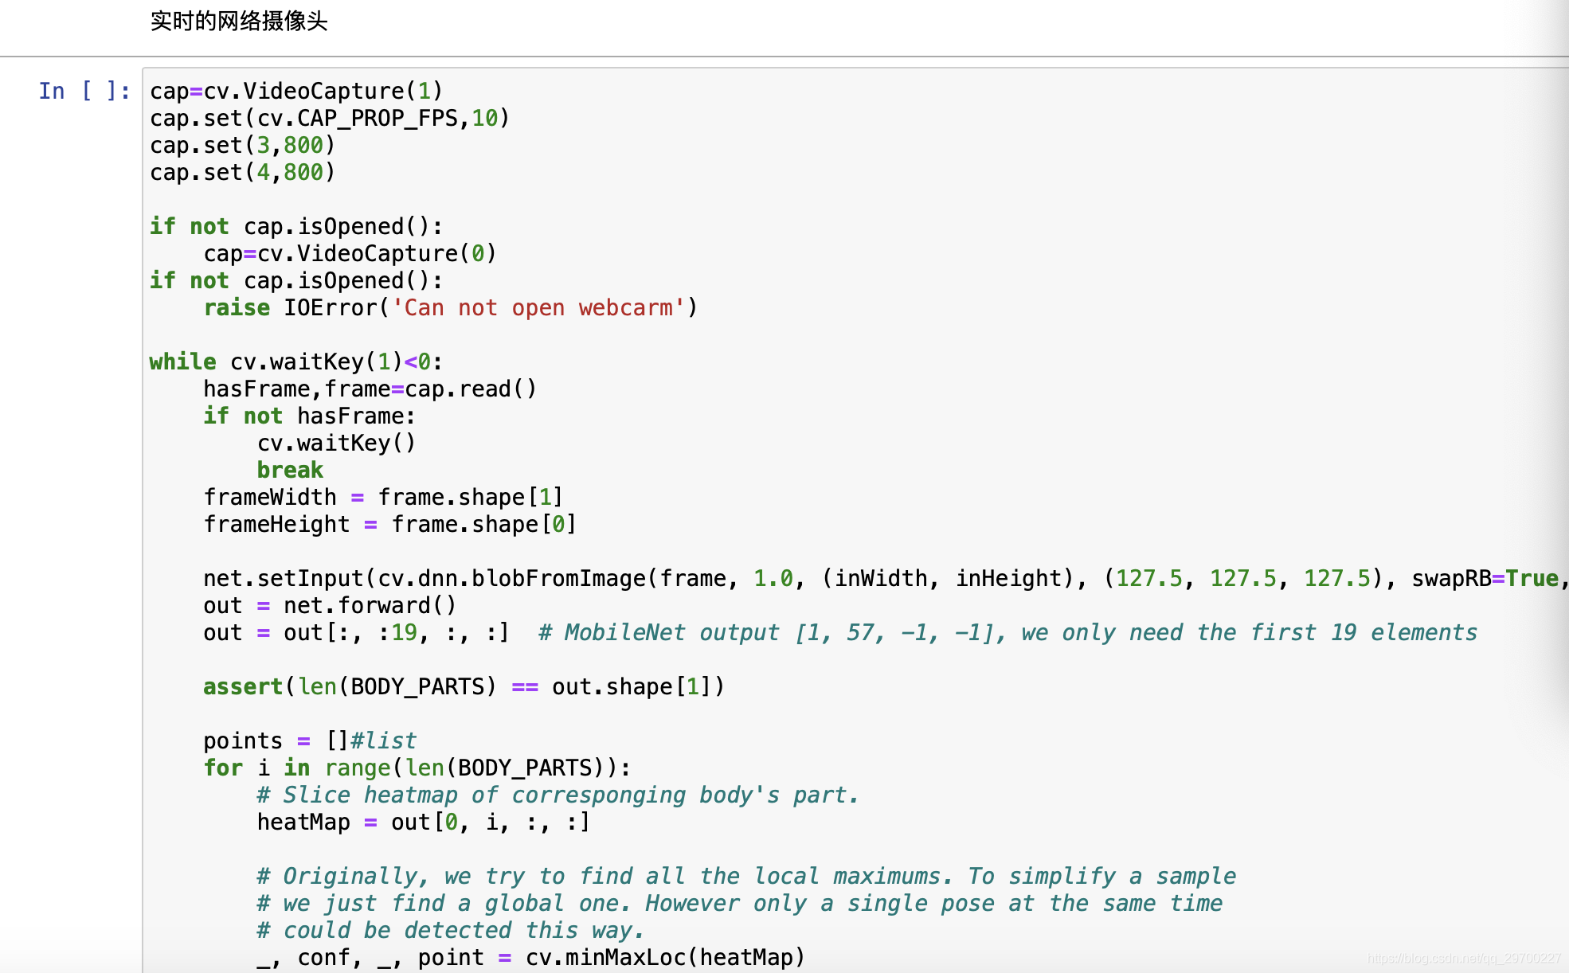Click the 'break' keyword
Screen dimensions: 1569x973
coord(290,470)
